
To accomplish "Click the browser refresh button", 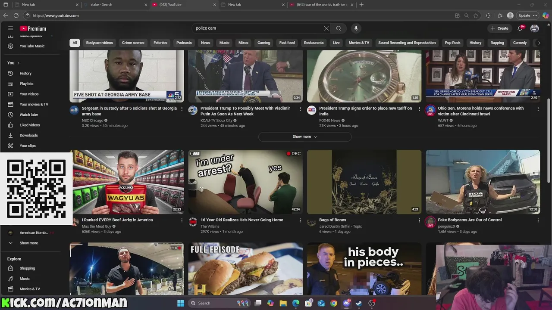I will (x=16, y=15).
